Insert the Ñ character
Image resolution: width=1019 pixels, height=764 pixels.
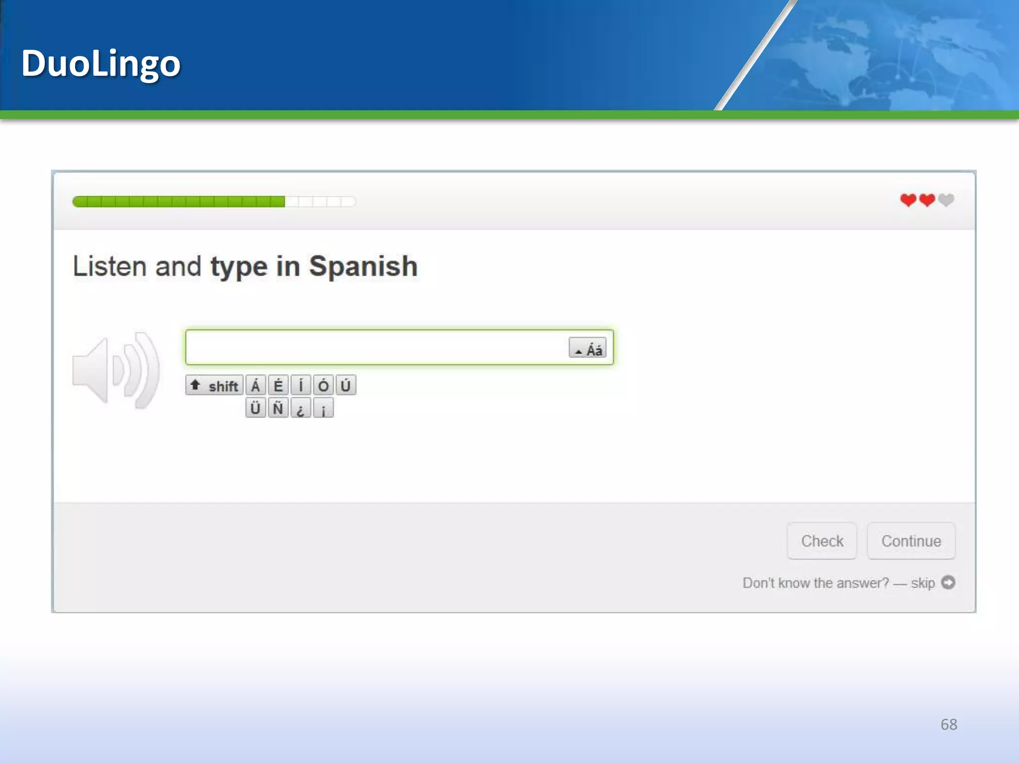[278, 408]
